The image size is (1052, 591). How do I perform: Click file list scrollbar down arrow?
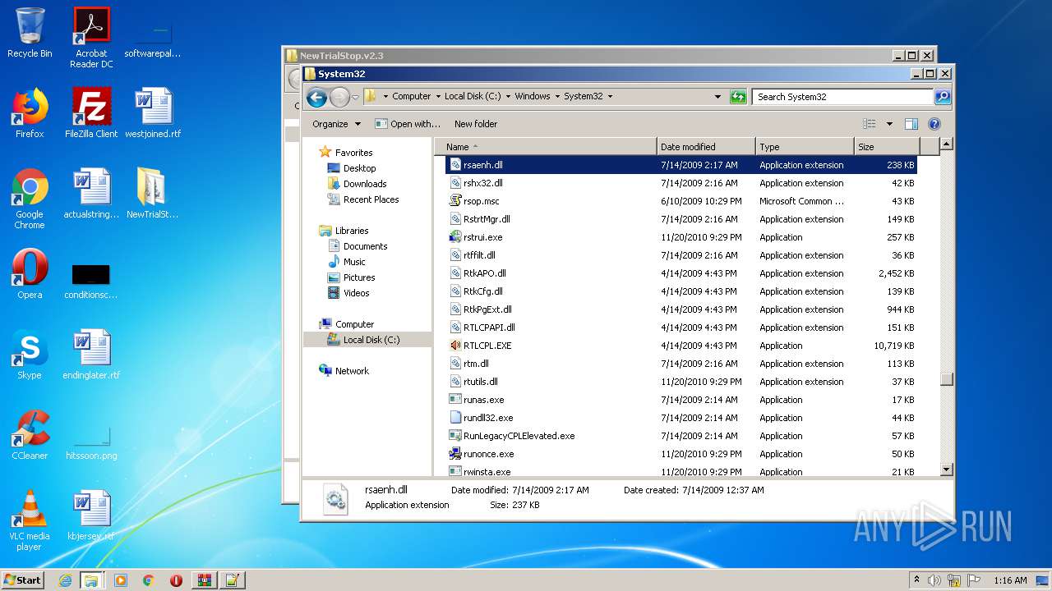pos(947,470)
